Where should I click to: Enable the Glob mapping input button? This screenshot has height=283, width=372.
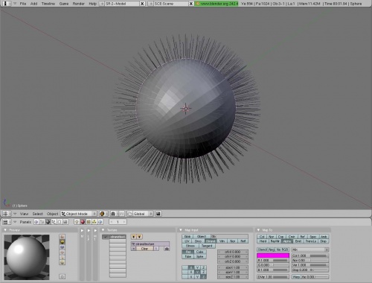coord(187,237)
